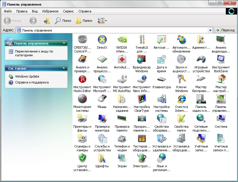Open Свойства папки
Viewport: 238px width, 182px height.
(x=182, y=123)
